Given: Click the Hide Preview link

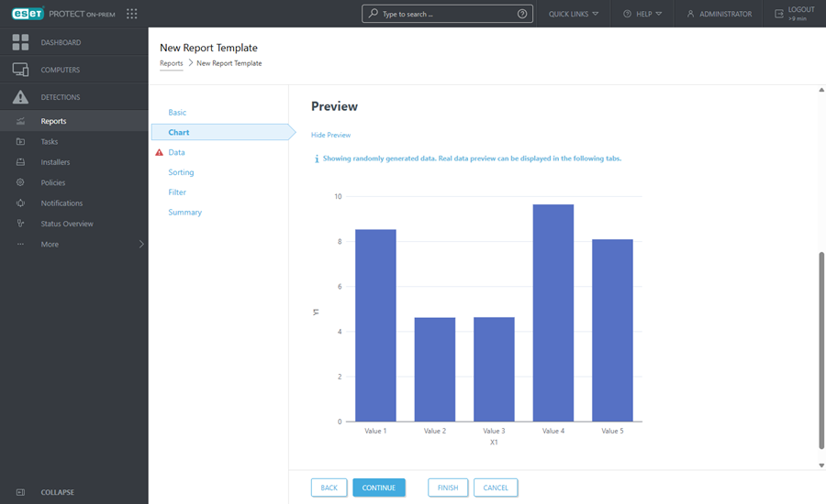Looking at the screenshot, I should pos(330,135).
